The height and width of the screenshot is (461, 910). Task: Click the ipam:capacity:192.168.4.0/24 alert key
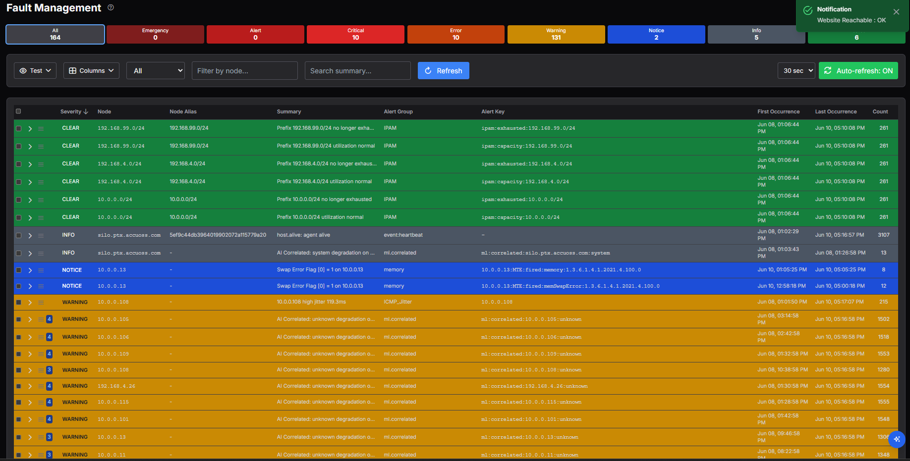[525, 182]
